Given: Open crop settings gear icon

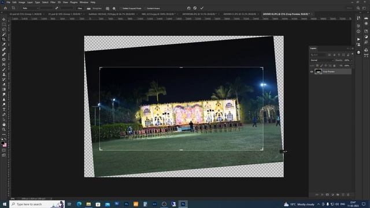Looking at the screenshot, I should coord(114,8).
